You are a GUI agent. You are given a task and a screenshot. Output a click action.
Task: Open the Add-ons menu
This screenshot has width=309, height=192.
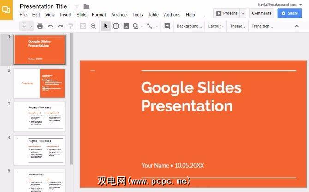(x=172, y=15)
